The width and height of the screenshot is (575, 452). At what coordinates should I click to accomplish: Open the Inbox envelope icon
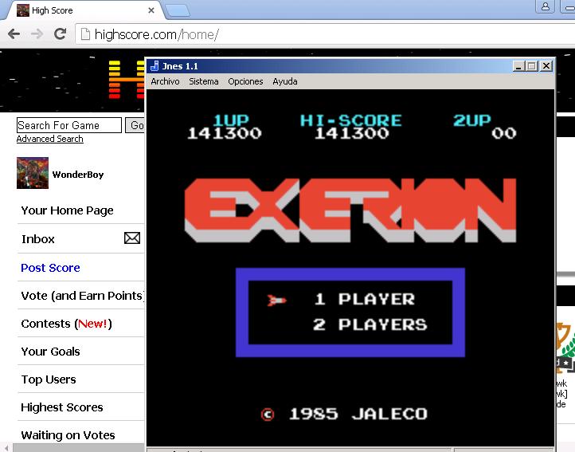132,238
